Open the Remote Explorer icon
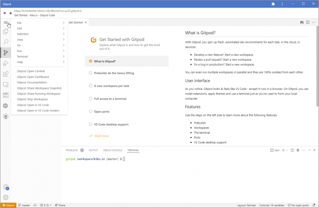 click(5, 84)
